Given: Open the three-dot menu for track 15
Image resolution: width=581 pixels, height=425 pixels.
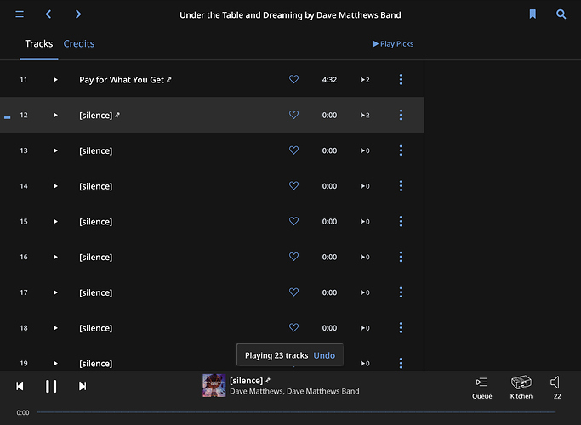Looking at the screenshot, I should point(401,221).
